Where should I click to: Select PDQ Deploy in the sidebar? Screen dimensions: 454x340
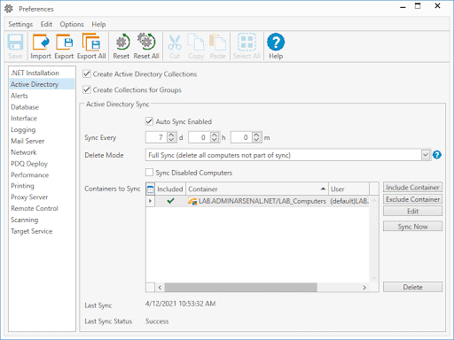pyautogui.click(x=42, y=164)
